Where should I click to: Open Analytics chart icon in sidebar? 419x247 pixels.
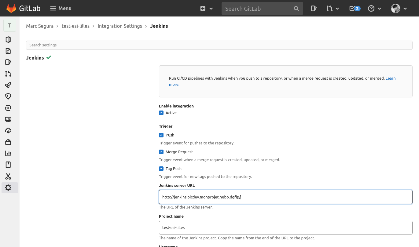(8, 154)
